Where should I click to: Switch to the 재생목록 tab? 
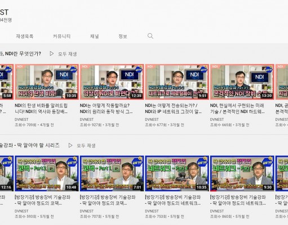[x=25, y=36]
